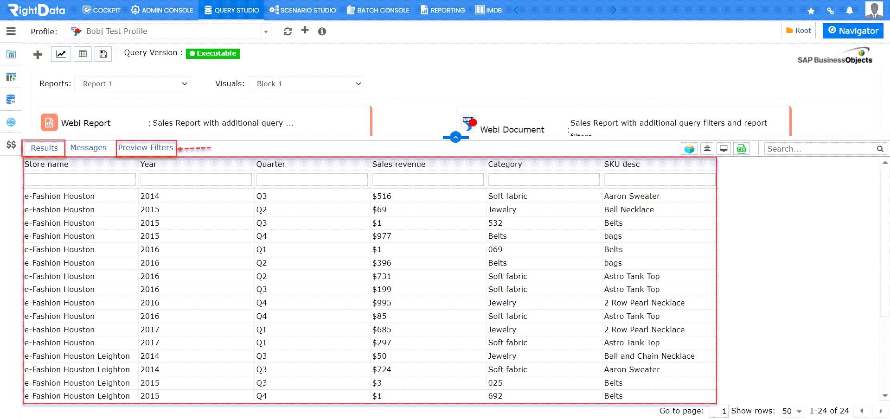Refresh the Bobj Test Profile
Screen dimensions: 890x419
(288, 31)
